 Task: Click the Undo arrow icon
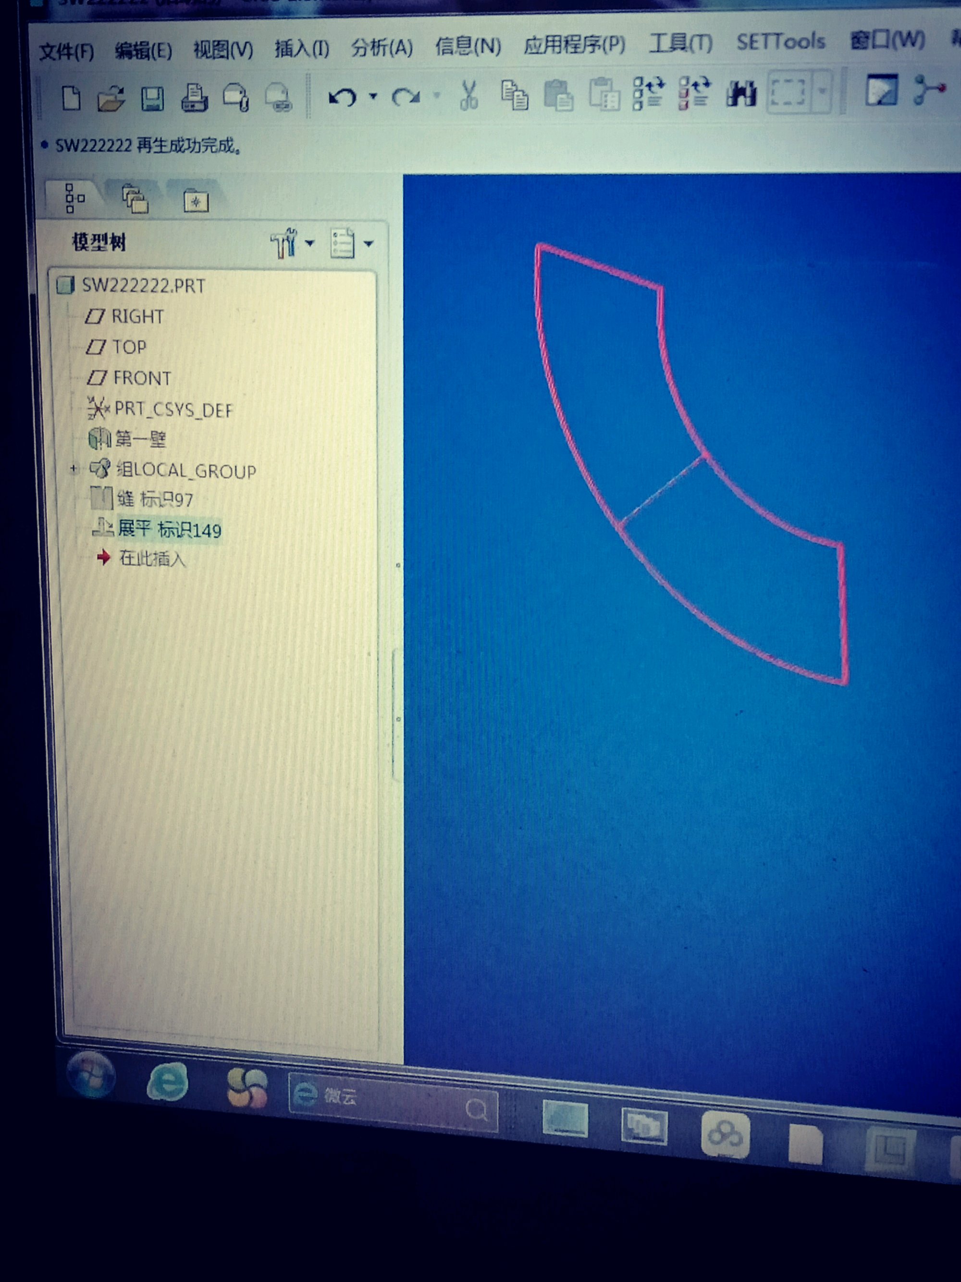(342, 97)
